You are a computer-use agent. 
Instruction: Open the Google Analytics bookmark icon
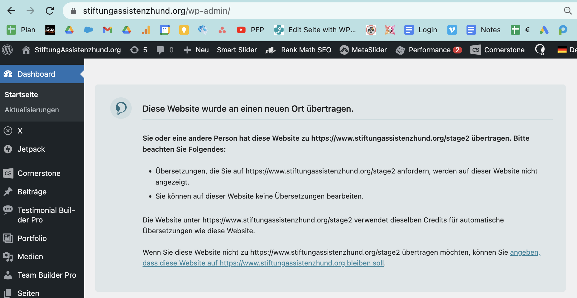[x=146, y=30]
